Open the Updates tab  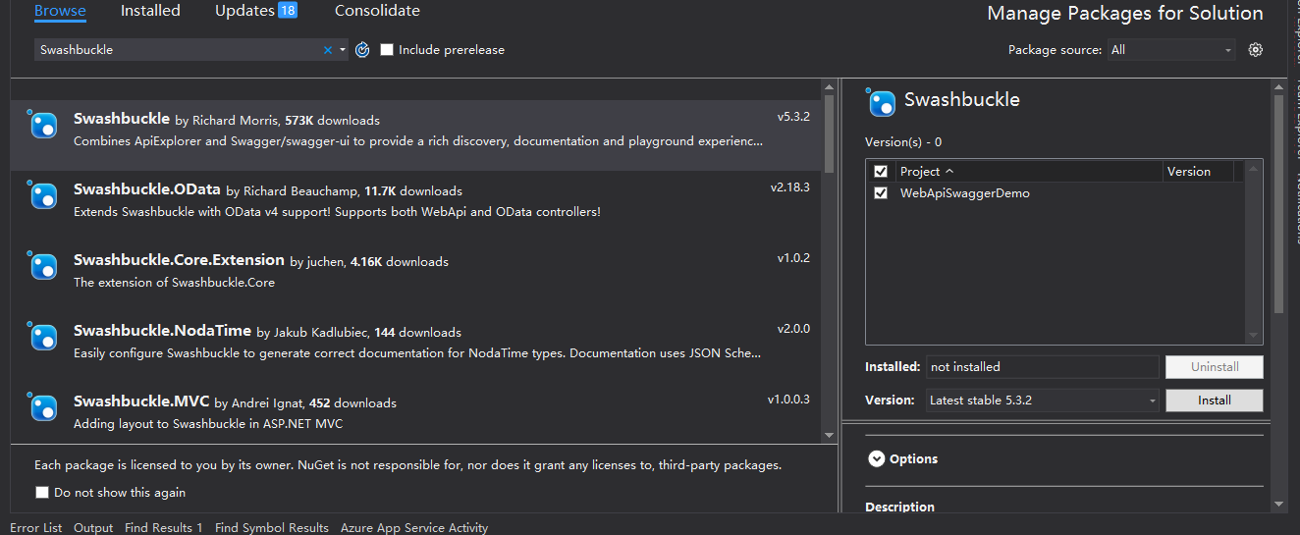[x=255, y=11]
